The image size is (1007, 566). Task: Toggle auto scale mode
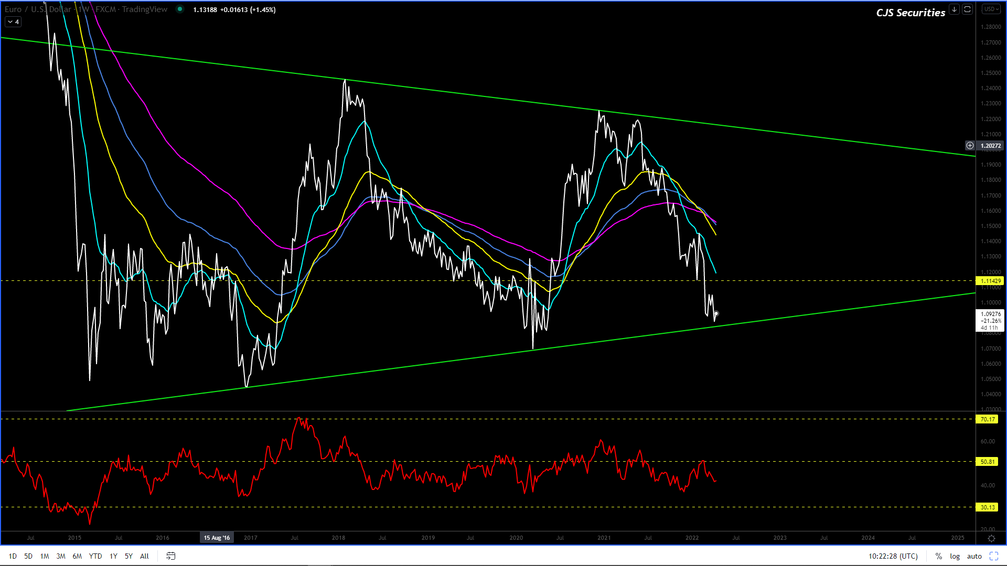[974, 556]
